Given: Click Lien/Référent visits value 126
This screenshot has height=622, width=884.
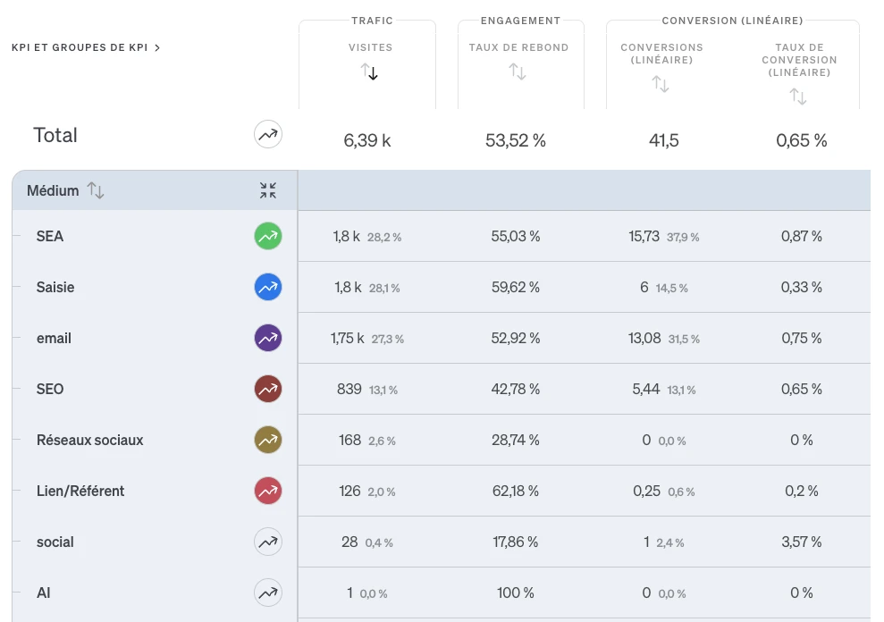Looking at the screenshot, I should tap(349, 492).
